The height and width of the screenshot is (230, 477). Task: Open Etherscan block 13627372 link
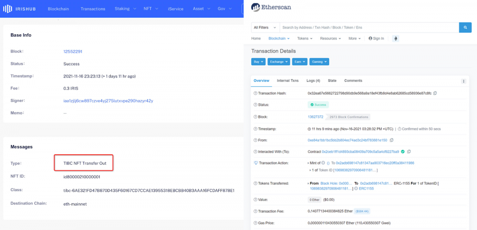[x=315, y=117]
